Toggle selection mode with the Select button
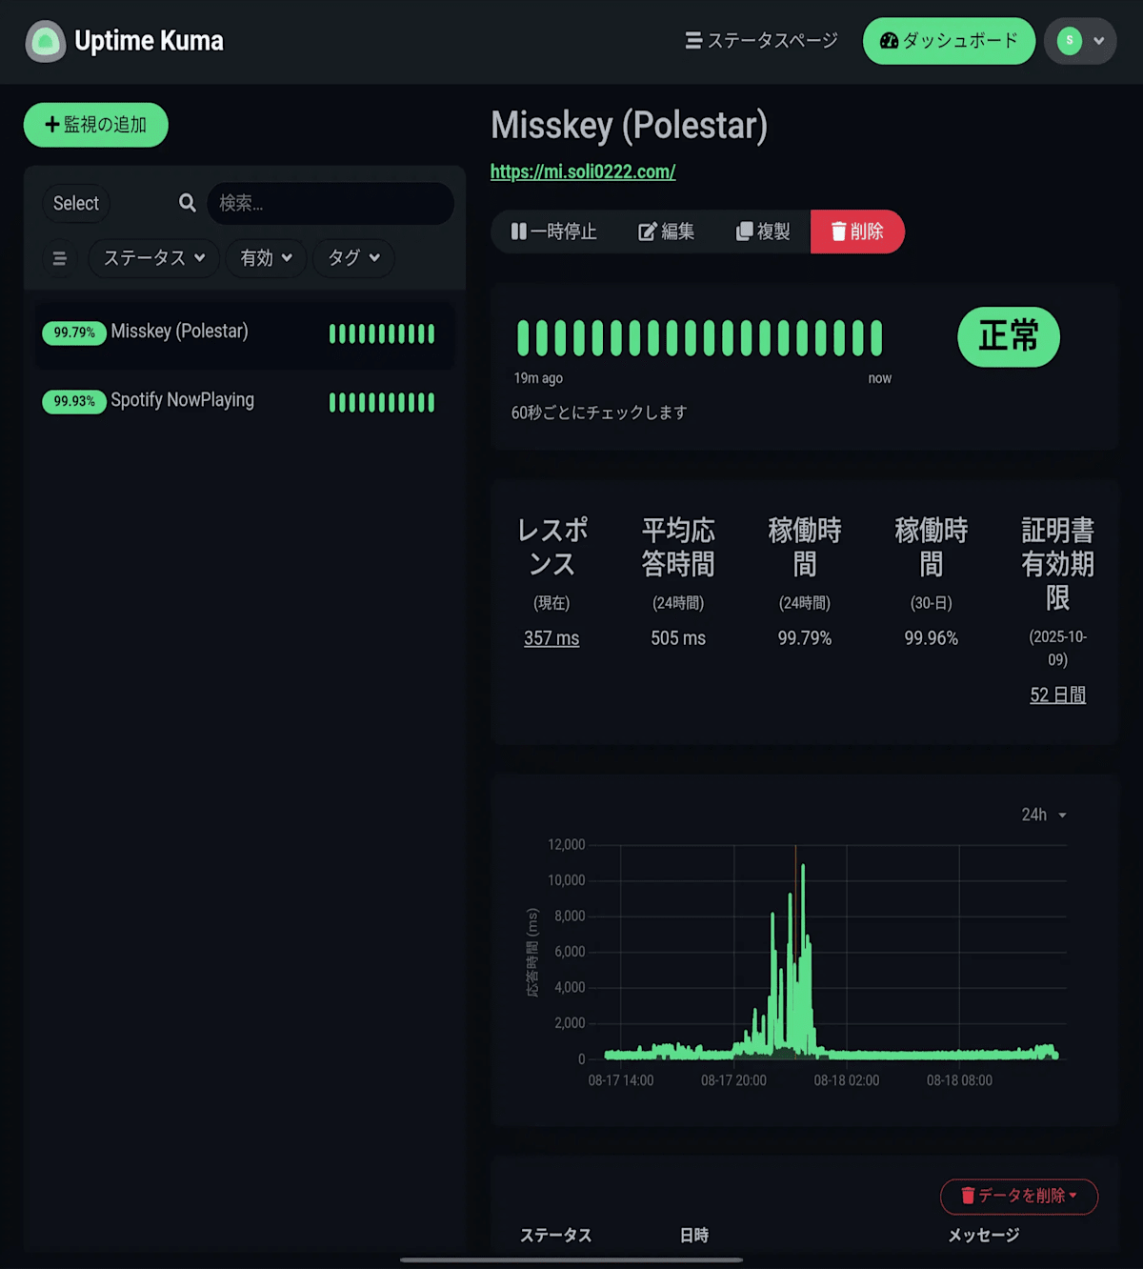The image size is (1143, 1269). tap(75, 203)
